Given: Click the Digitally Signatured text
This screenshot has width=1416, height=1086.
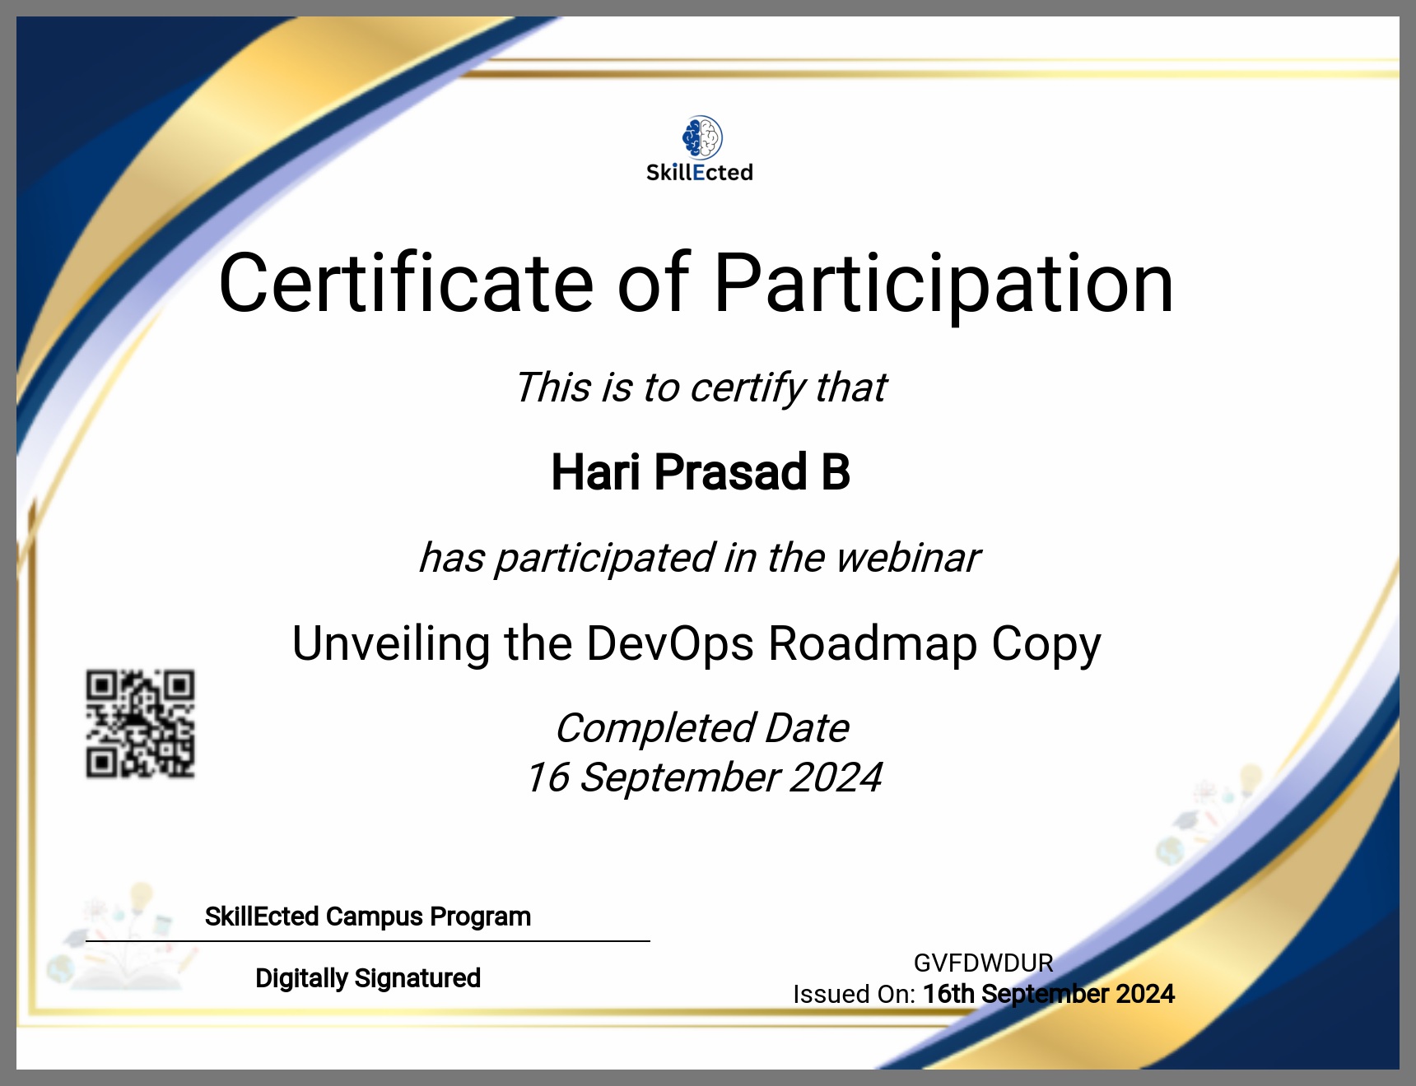Looking at the screenshot, I should [x=367, y=978].
